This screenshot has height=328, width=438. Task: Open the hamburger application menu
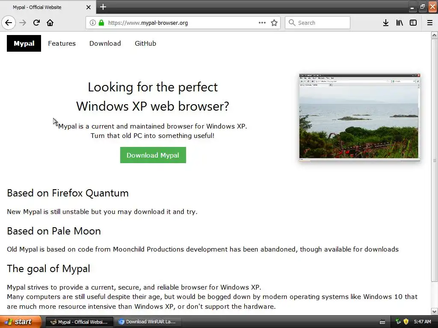(x=429, y=23)
